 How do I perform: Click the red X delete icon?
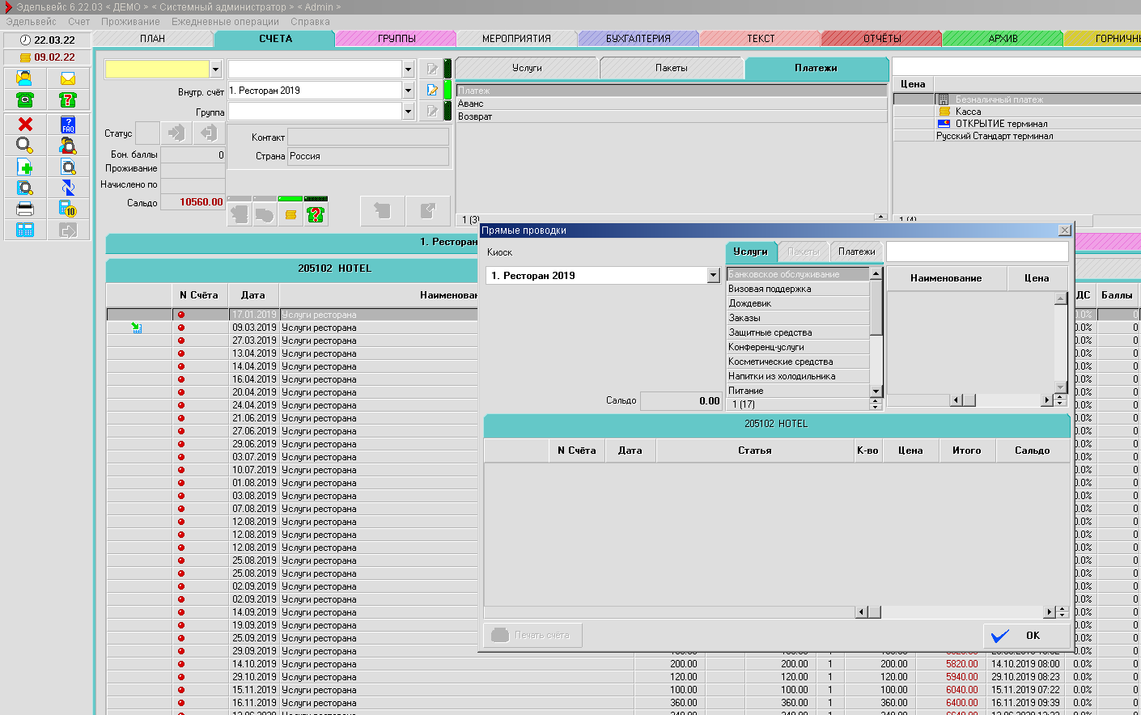pyautogui.click(x=25, y=124)
